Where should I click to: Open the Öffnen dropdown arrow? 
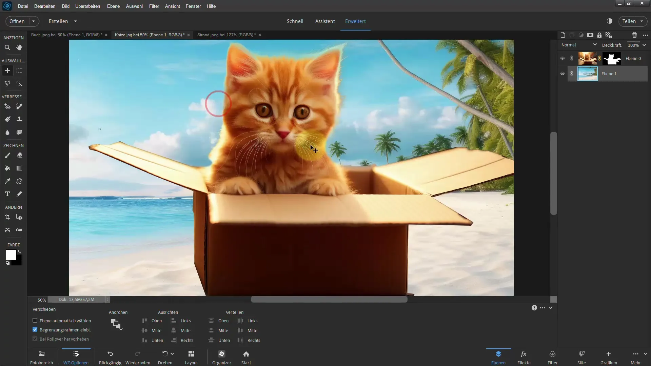coord(33,21)
